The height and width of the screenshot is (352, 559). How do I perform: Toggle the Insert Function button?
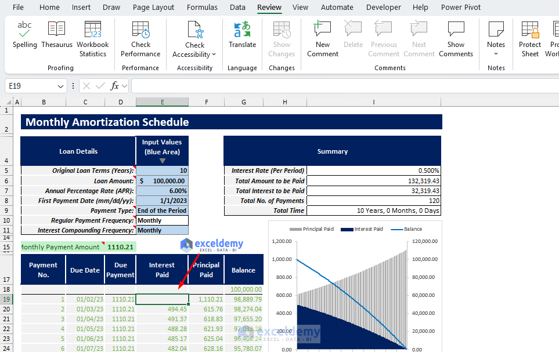pos(115,85)
